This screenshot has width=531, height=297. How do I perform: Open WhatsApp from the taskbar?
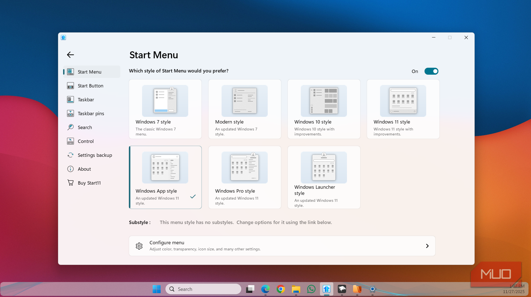tap(311, 289)
